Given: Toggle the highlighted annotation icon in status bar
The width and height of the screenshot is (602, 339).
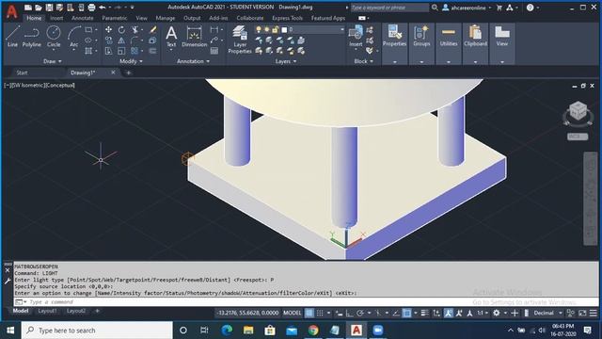Looking at the screenshot, I should 448,314.
